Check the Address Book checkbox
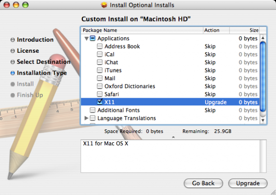Image resolution: width=276 pixels, height=195 pixels. click(x=100, y=46)
